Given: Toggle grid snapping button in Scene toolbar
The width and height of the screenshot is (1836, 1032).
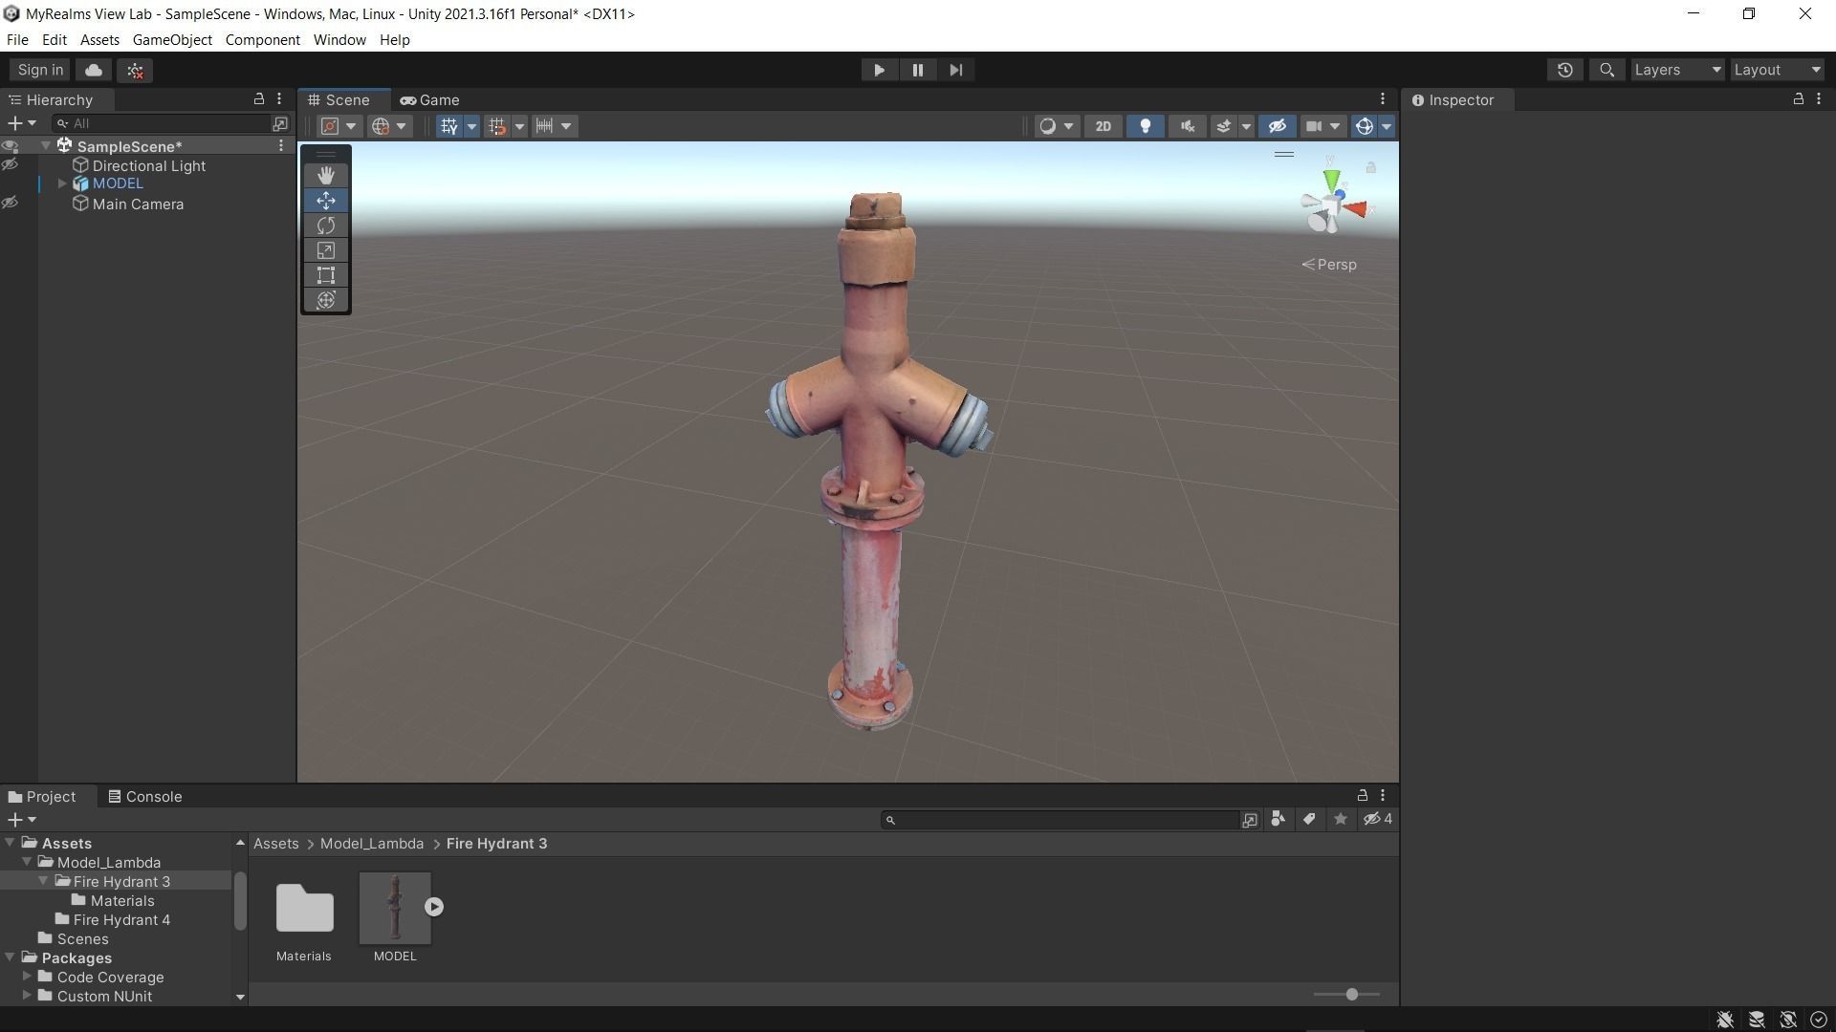Looking at the screenshot, I should click(496, 126).
